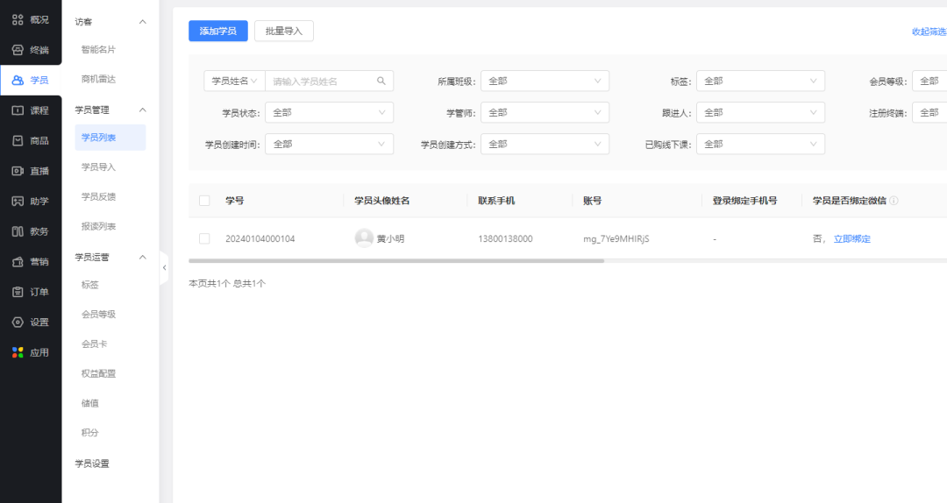Collapse the 学员运营 menu group
Screen dimensions: 947x503
(143, 258)
